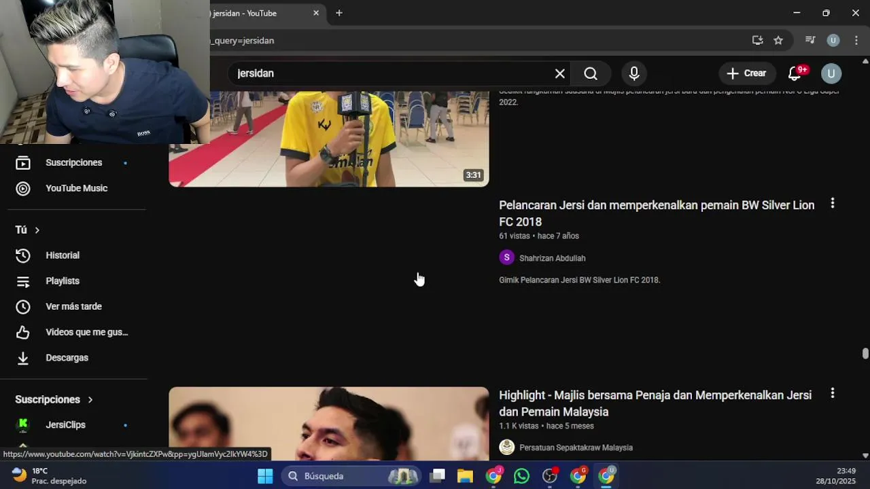
Task: Click the magnifier search button
Action: tap(591, 73)
